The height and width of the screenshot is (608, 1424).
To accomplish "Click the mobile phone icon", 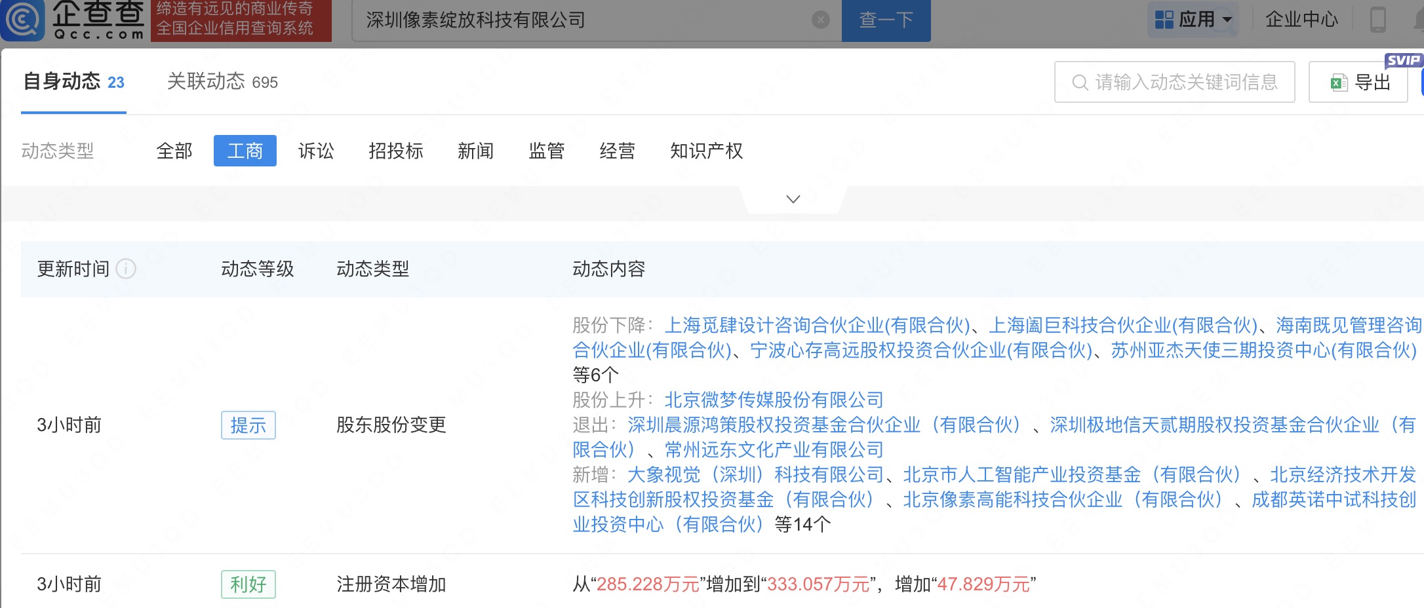I will (1377, 20).
